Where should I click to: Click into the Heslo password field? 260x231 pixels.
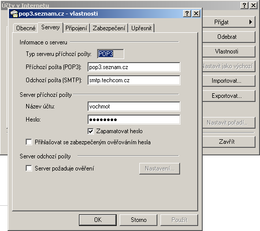(134, 120)
